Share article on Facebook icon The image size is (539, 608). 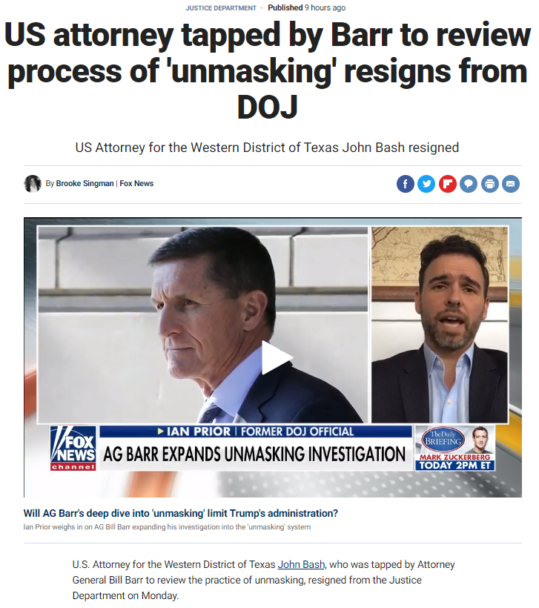pyautogui.click(x=406, y=184)
